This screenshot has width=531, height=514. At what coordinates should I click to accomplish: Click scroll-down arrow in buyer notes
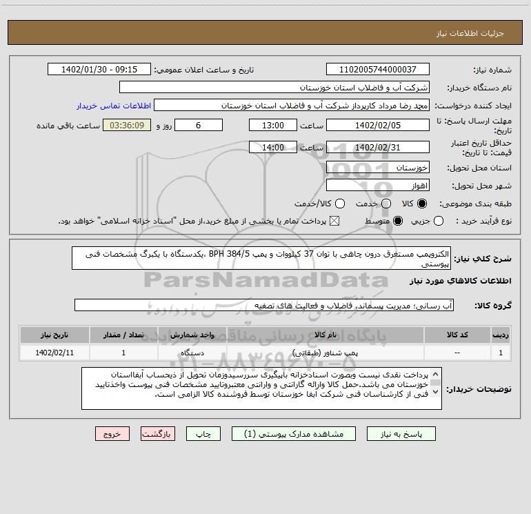pyautogui.click(x=436, y=392)
